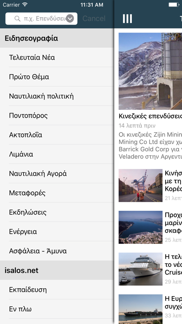Open article headline starting Η Ευρ
182x324 pixels.
(x=173, y=302)
